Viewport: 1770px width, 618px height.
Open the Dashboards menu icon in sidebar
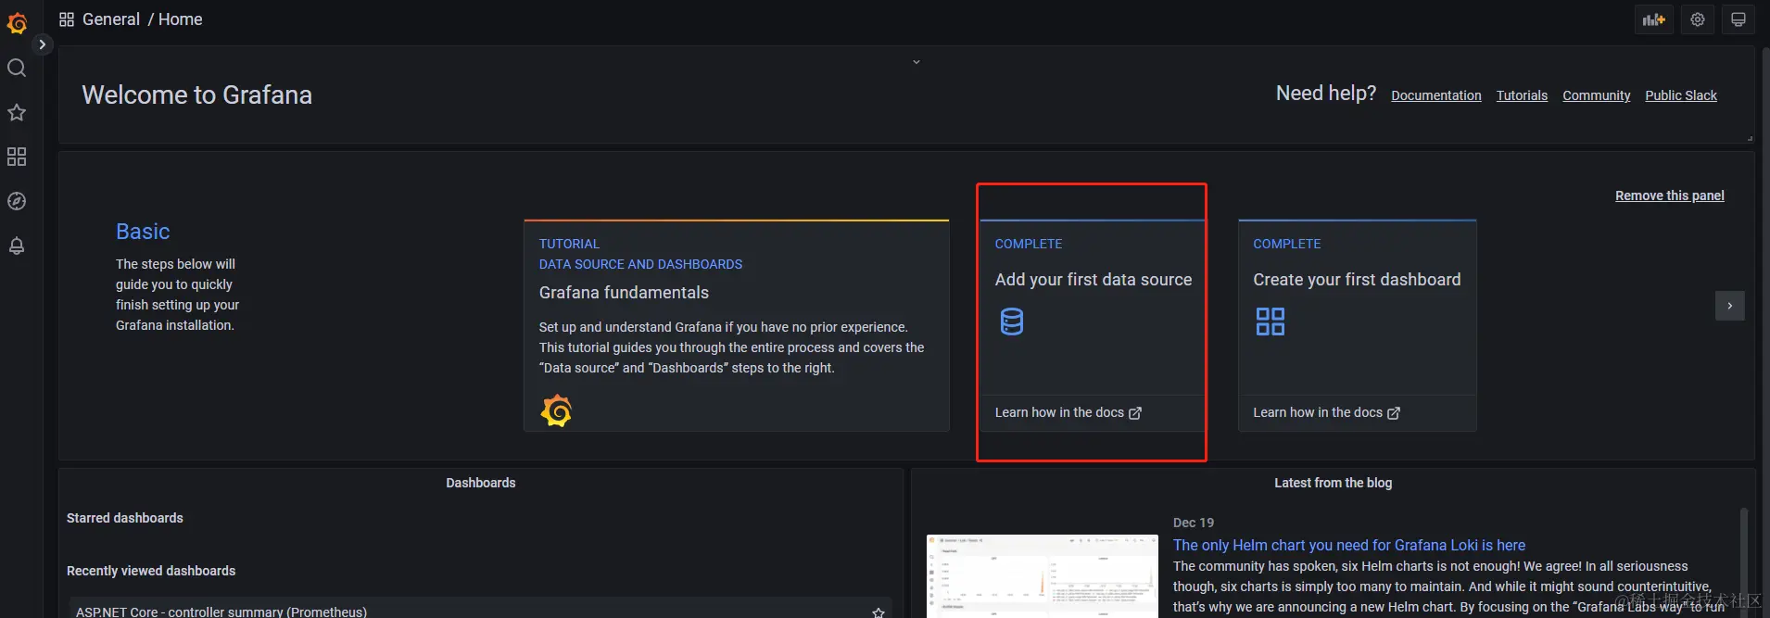(17, 157)
